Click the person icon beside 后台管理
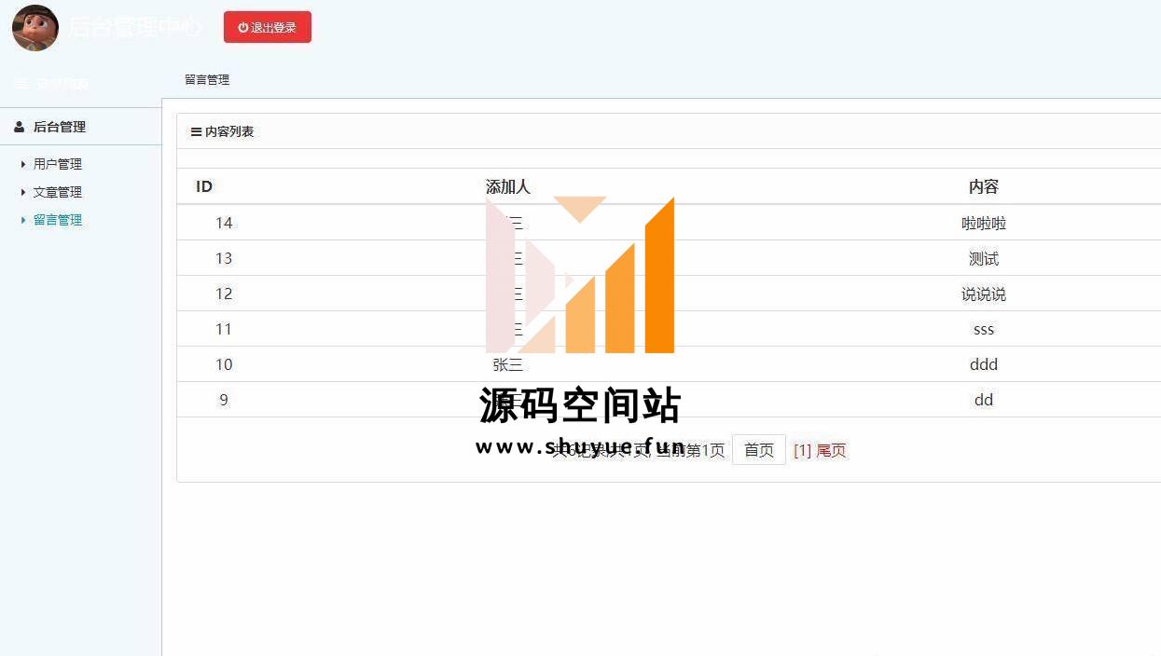The width and height of the screenshot is (1161, 656). click(x=20, y=127)
